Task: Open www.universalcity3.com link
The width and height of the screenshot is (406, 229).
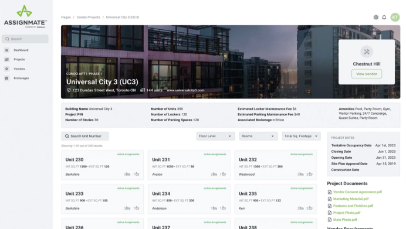Action: point(185,90)
